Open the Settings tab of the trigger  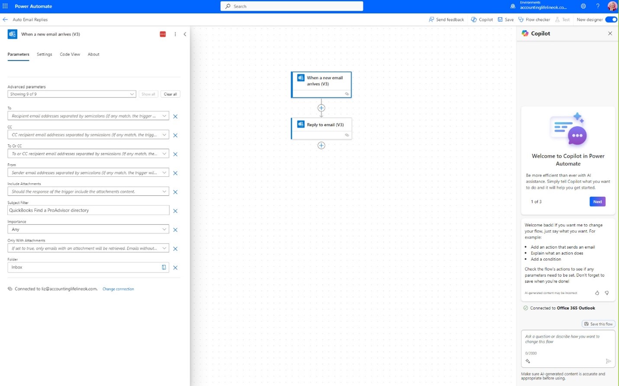(x=44, y=54)
